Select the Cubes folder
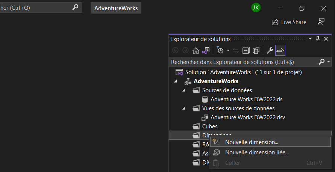 (x=209, y=126)
